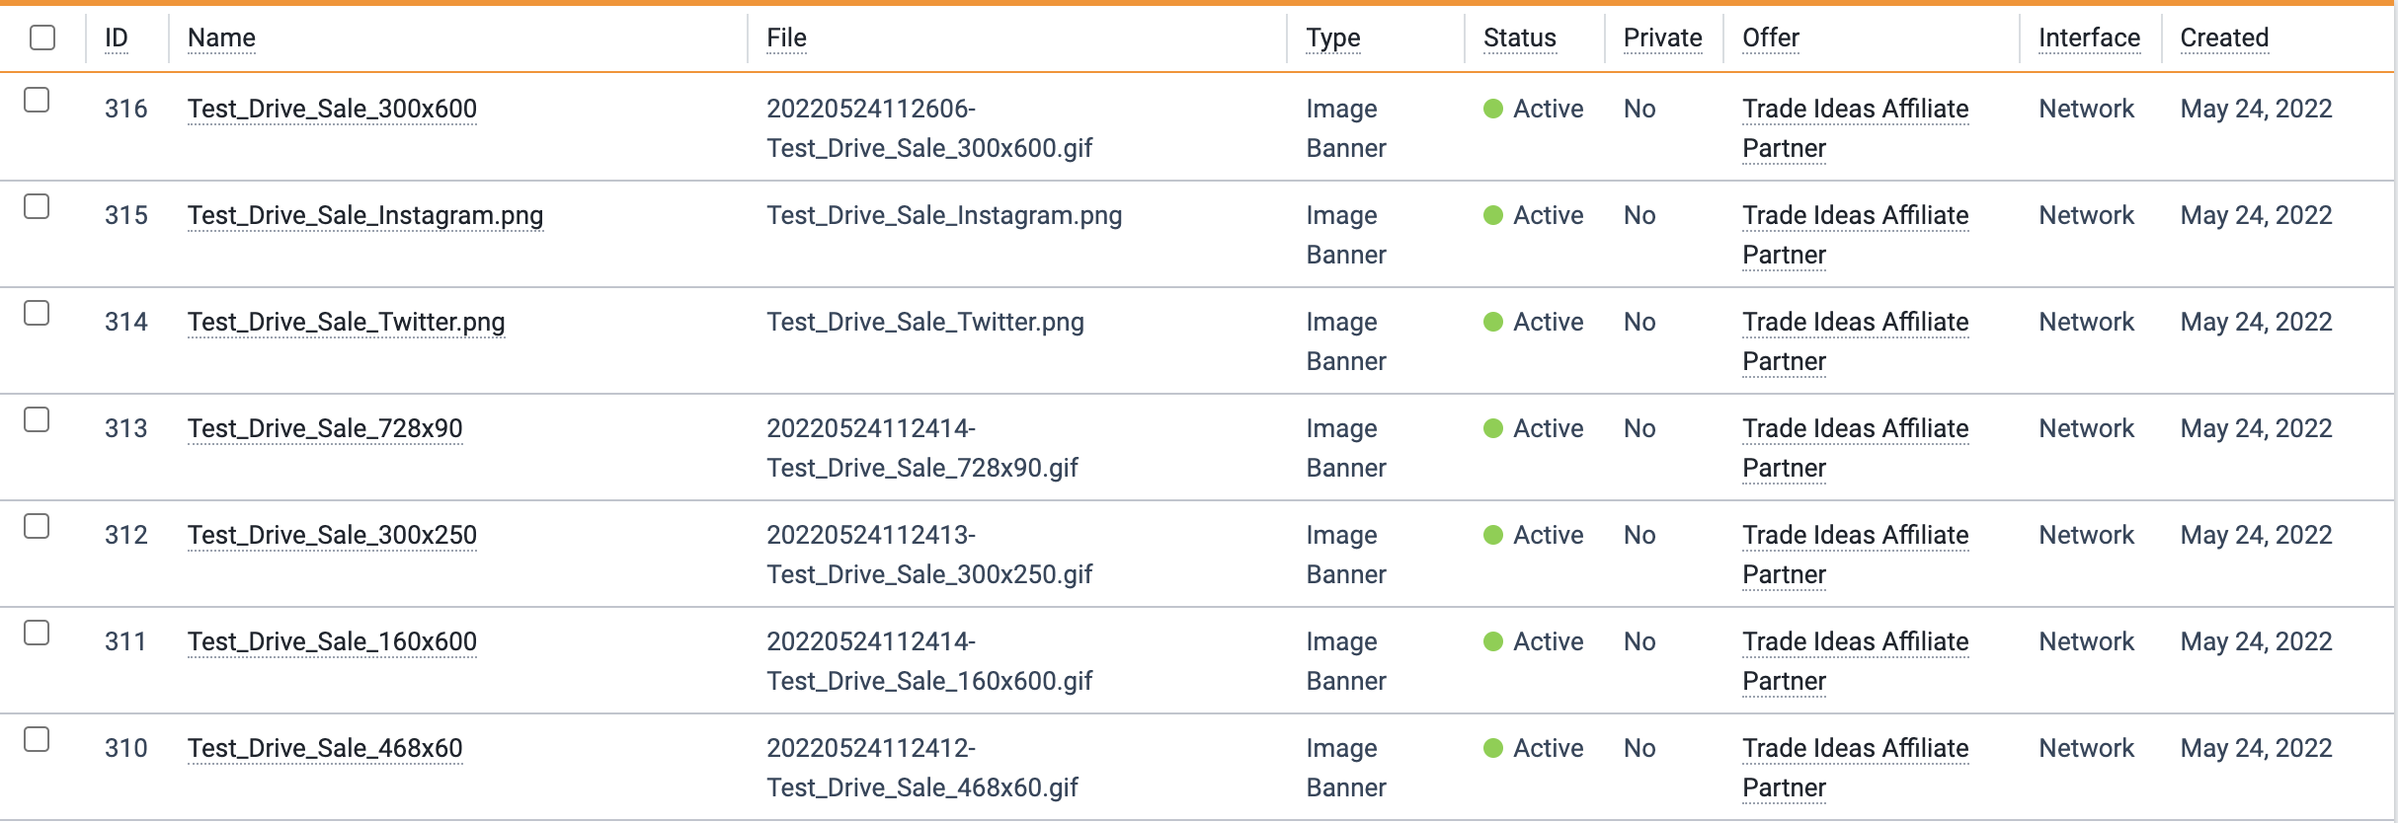Sort by the Name column header

click(221, 37)
